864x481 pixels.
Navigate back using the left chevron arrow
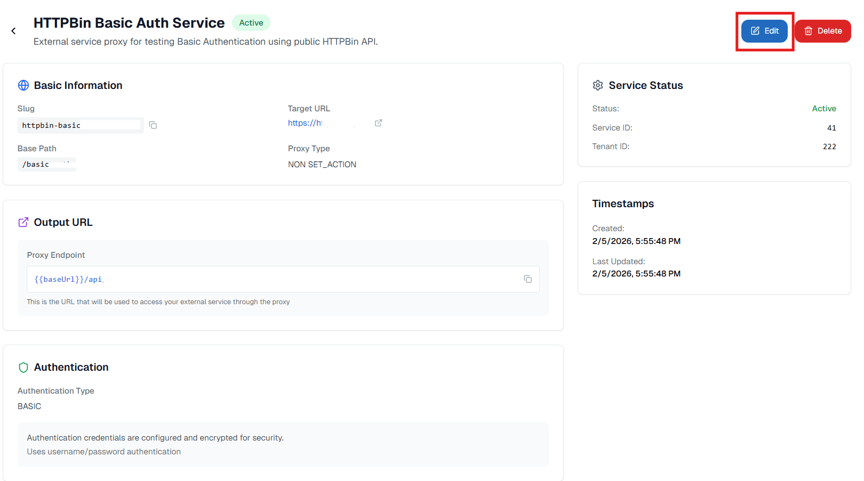(13, 30)
